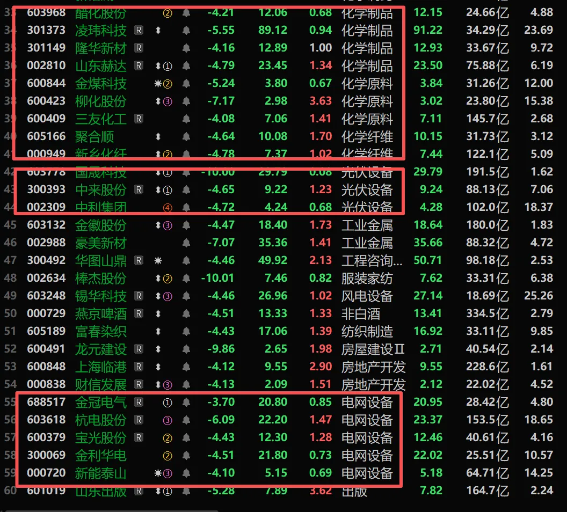Select stock code 688517

(x=46, y=402)
